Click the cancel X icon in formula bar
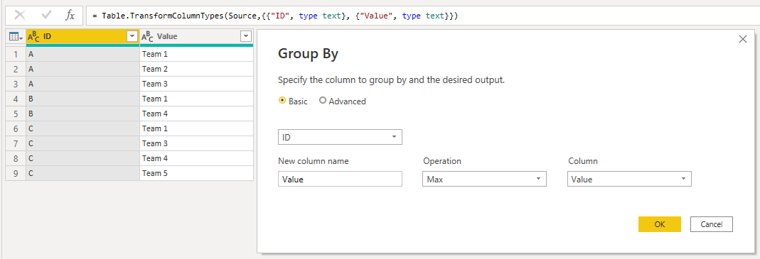This screenshot has width=760, height=259. pos(20,16)
